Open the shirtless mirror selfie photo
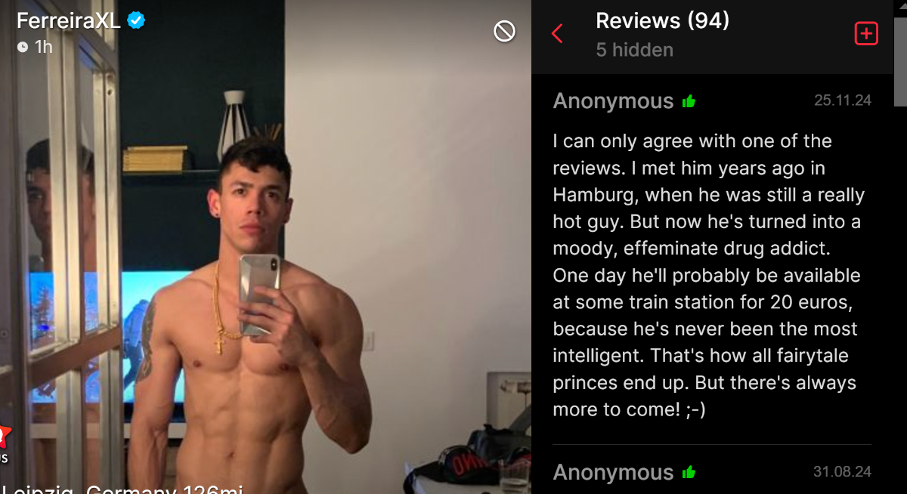 [x=265, y=247]
